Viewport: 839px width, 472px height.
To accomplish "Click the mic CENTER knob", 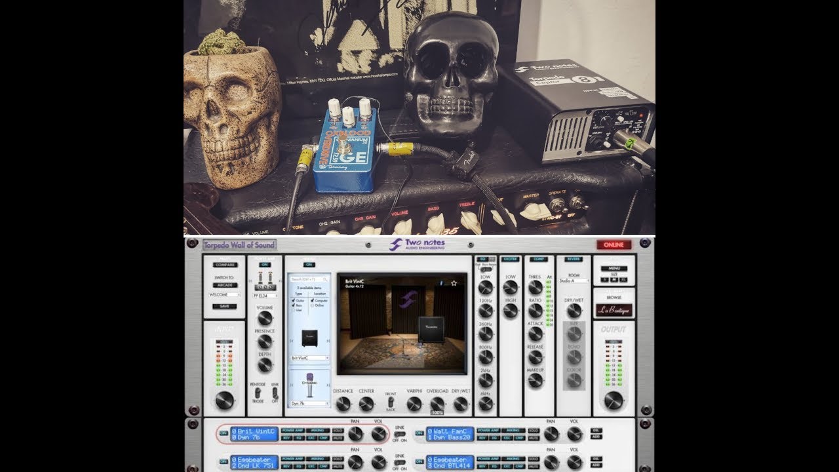I will click(366, 404).
